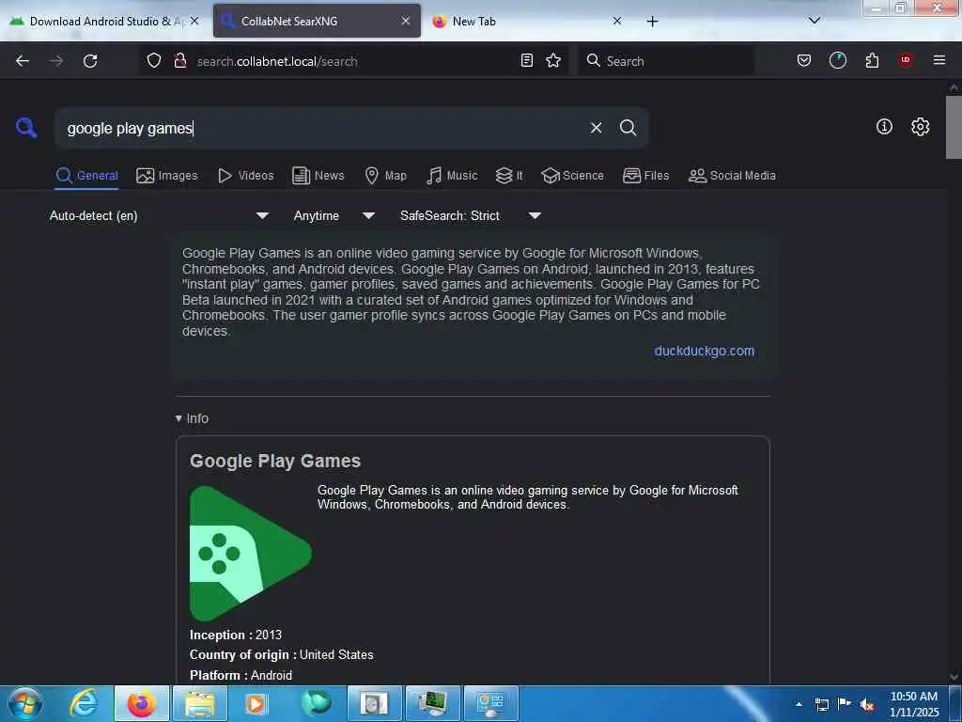Open the Anytime time range dropdown
The width and height of the screenshot is (962, 722).
coord(334,215)
